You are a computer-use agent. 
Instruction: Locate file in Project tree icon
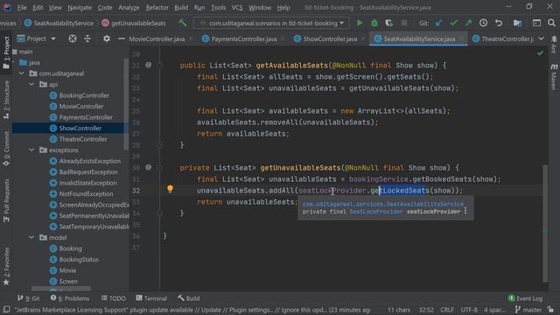point(73,38)
